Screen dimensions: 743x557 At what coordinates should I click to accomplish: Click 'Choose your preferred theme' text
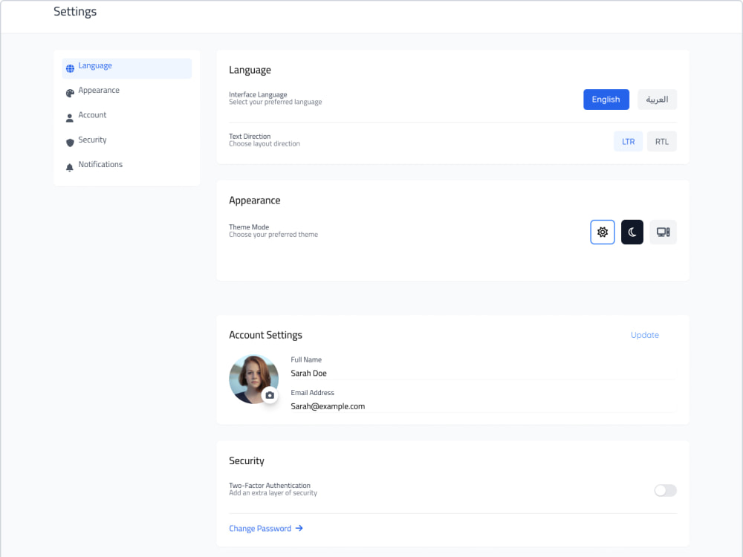(273, 235)
